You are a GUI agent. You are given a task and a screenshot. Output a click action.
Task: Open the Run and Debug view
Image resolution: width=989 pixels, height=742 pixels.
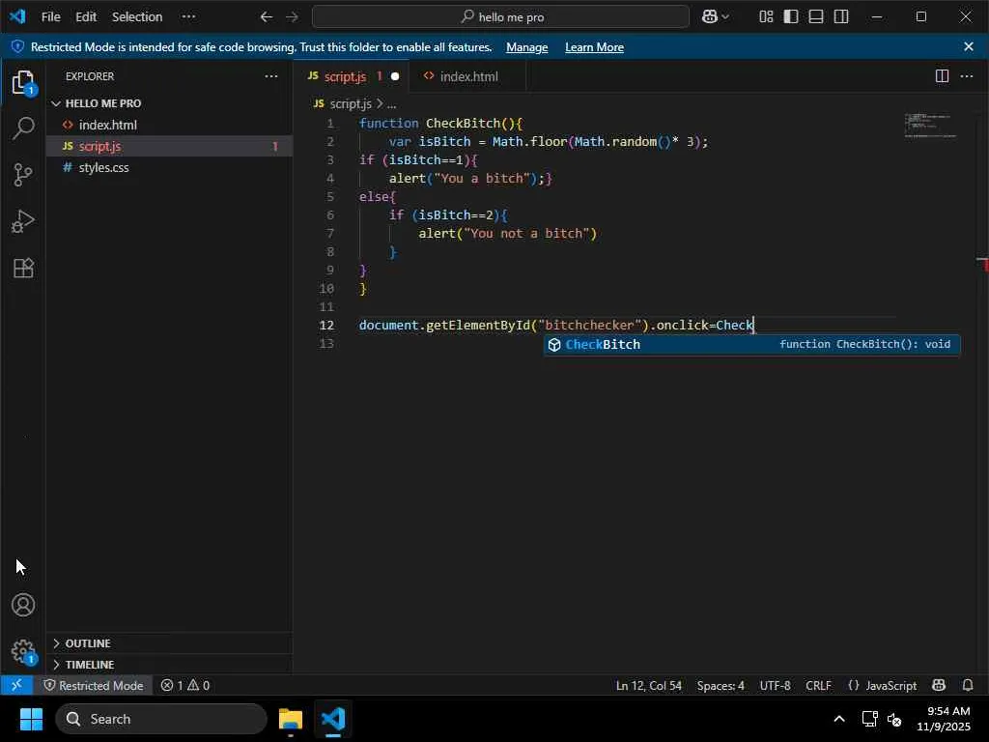[23, 222]
